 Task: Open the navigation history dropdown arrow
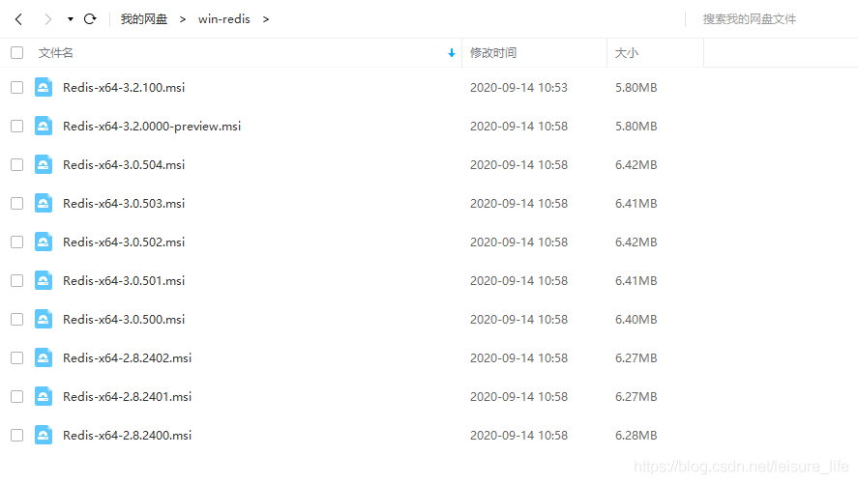71,19
